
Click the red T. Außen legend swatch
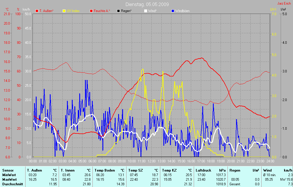coord(37,11)
